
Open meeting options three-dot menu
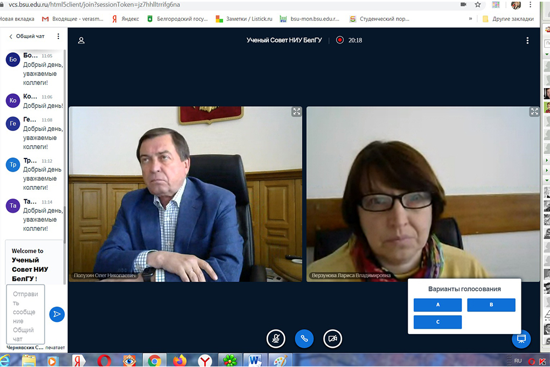click(527, 40)
